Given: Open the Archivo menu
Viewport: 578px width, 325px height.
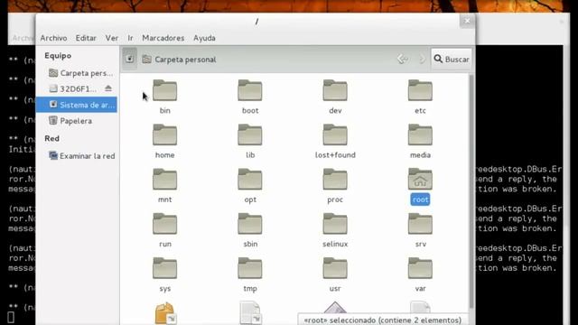Looking at the screenshot, I should (53, 38).
